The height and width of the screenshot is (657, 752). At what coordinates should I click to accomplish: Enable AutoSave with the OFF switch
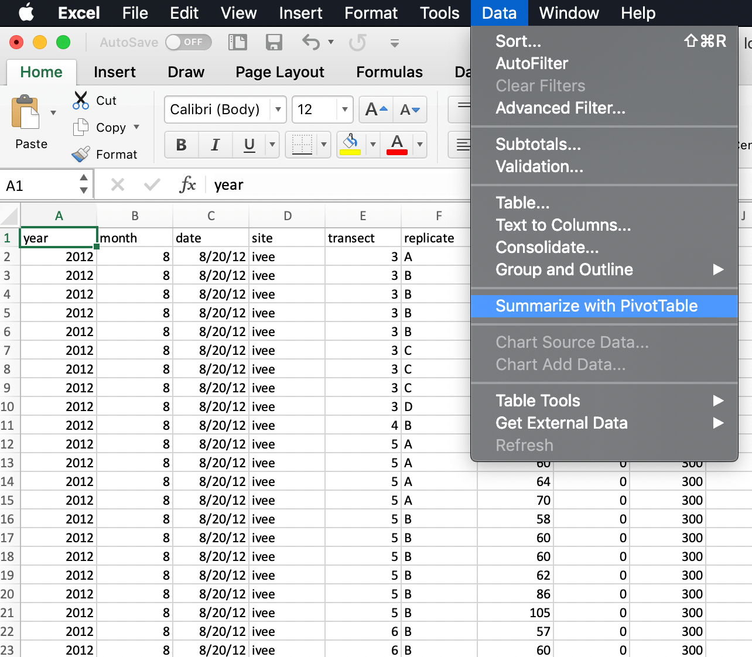coord(188,42)
